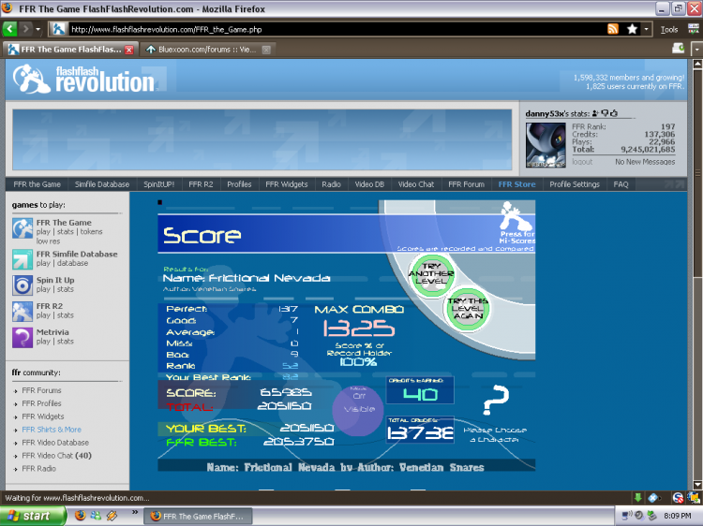This screenshot has height=526, width=703.
Task: Click the new tab icon at right
Action: tap(678, 48)
